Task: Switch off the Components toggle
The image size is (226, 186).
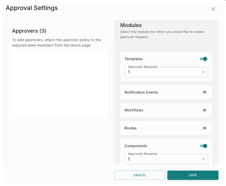Action: [x=203, y=146]
